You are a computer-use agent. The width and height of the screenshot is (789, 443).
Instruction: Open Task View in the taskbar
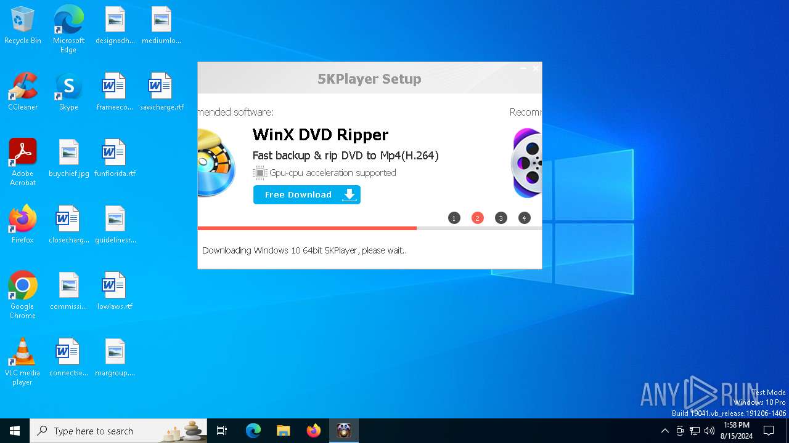coord(222,431)
